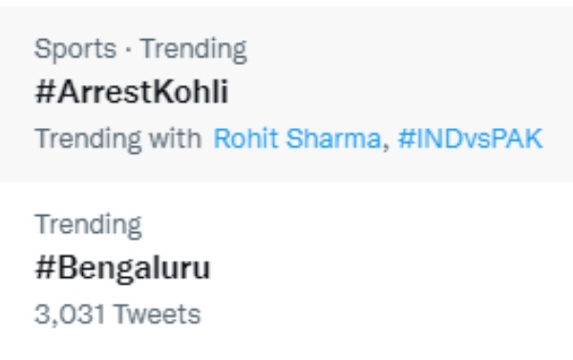Open the #INDvsPAK hashtag link
Viewport: 573px width, 360px height.
pos(470,138)
